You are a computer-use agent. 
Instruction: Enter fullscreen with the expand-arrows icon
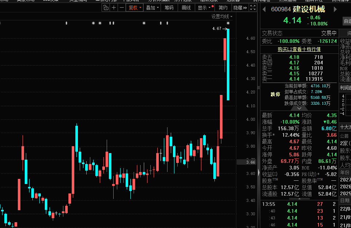pos(253,8)
